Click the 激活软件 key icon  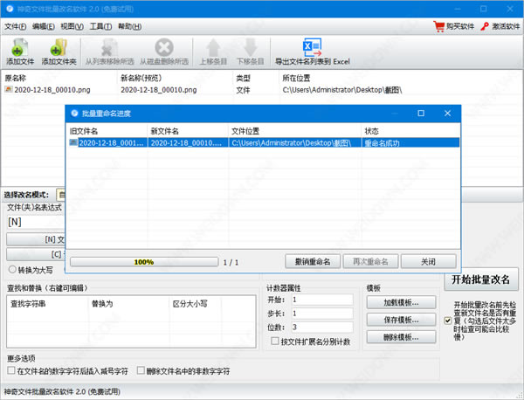(x=486, y=27)
